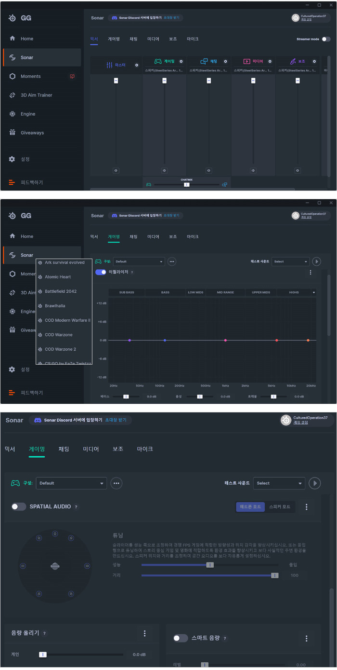Play the test sound in the equalizer view
This screenshot has height=670, width=337.
316,261
